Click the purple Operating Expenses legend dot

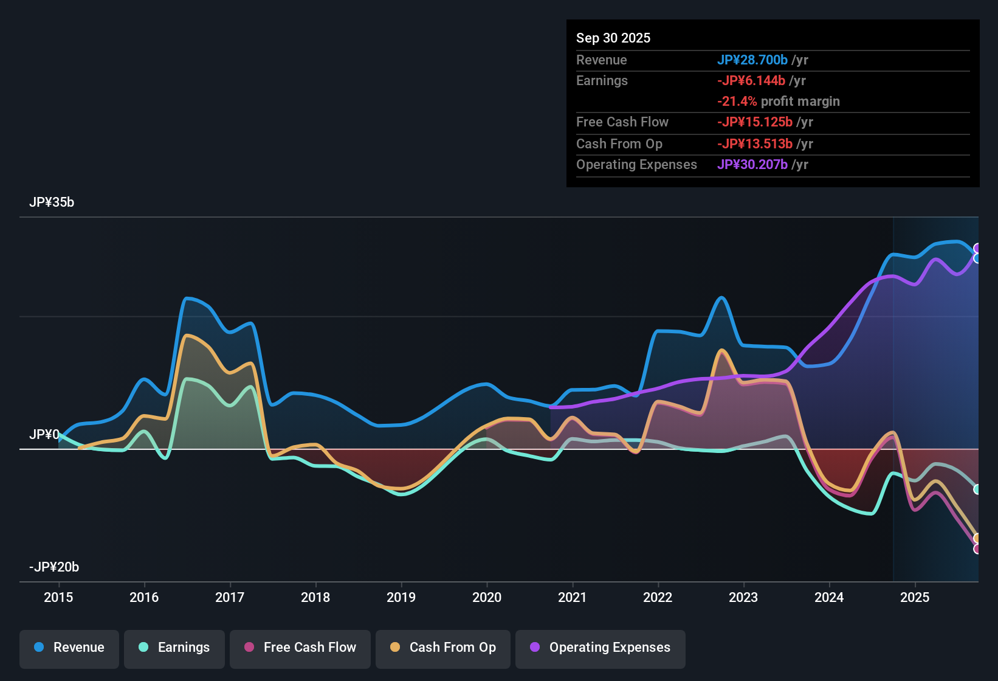click(x=534, y=648)
